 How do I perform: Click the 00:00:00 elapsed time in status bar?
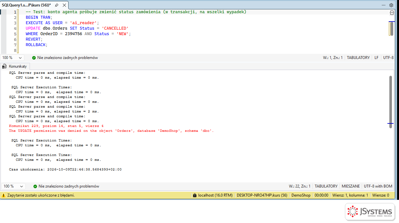pos(321,195)
